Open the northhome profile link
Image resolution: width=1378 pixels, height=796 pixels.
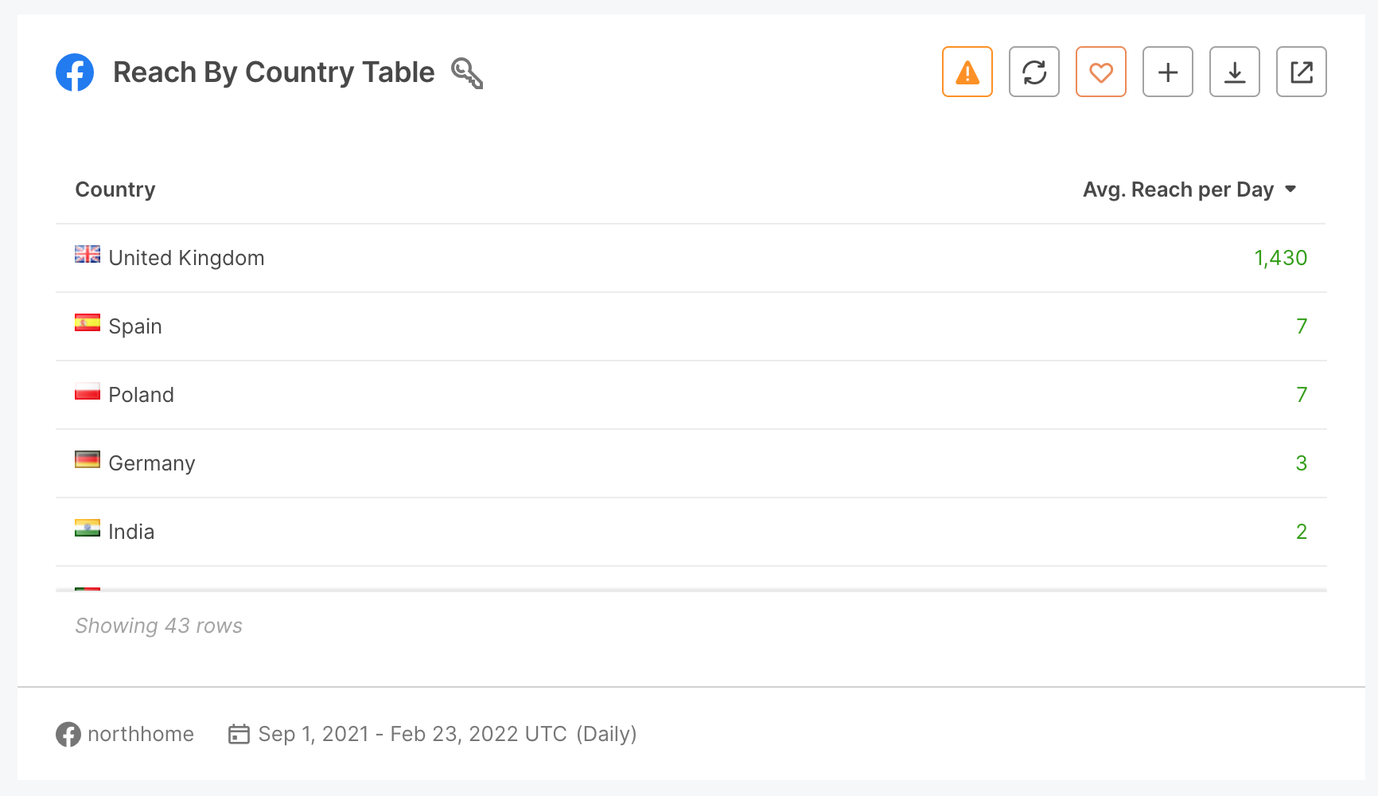click(x=141, y=734)
